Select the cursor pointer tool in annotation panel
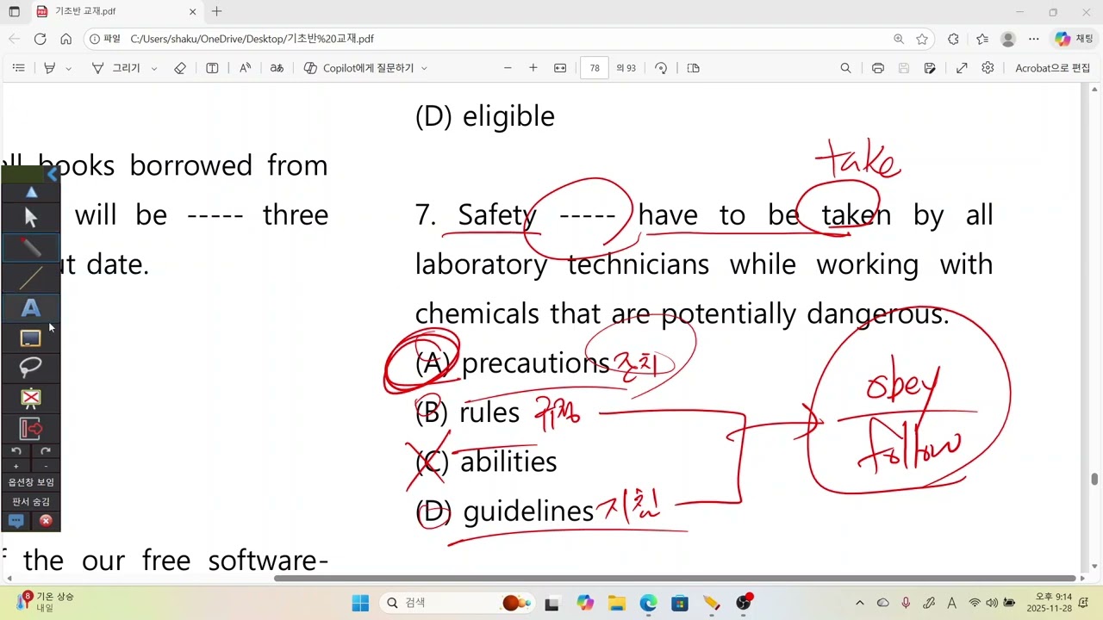The height and width of the screenshot is (620, 1103). [31, 218]
